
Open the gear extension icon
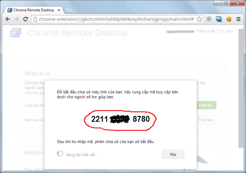209,19
